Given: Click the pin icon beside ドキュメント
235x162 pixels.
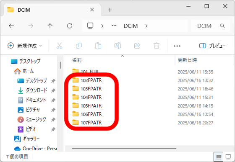Looking at the screenshot, I should (53, 100).
